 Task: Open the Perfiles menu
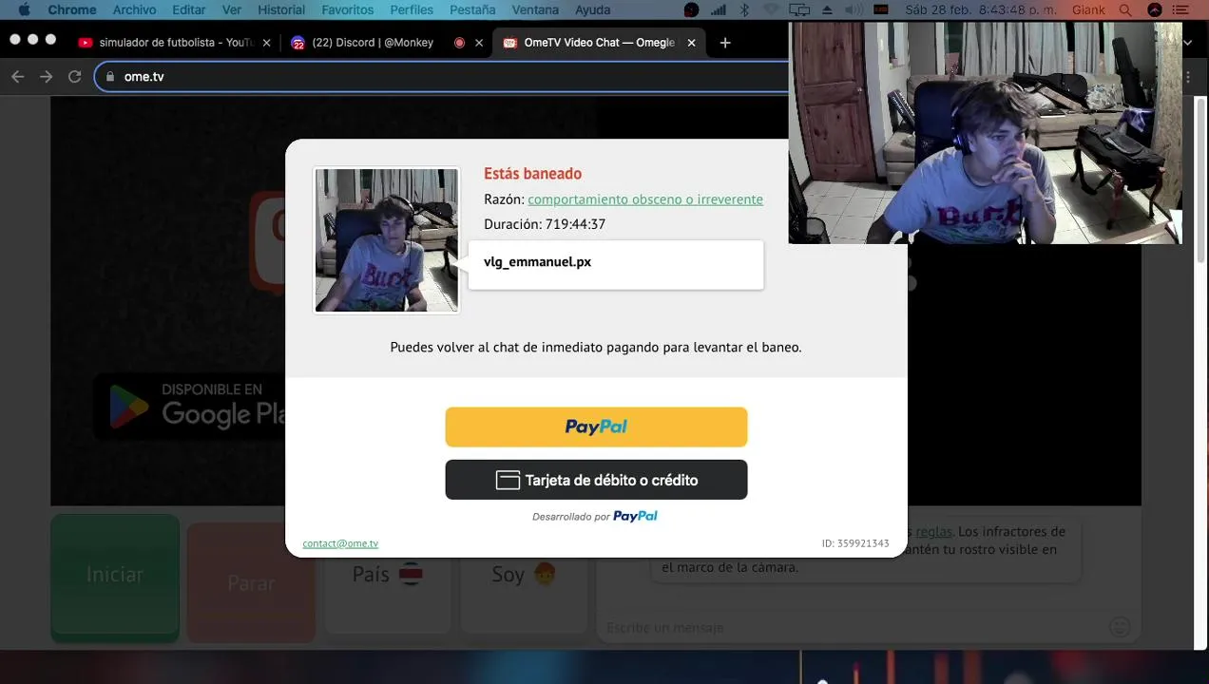click(412, 9)
